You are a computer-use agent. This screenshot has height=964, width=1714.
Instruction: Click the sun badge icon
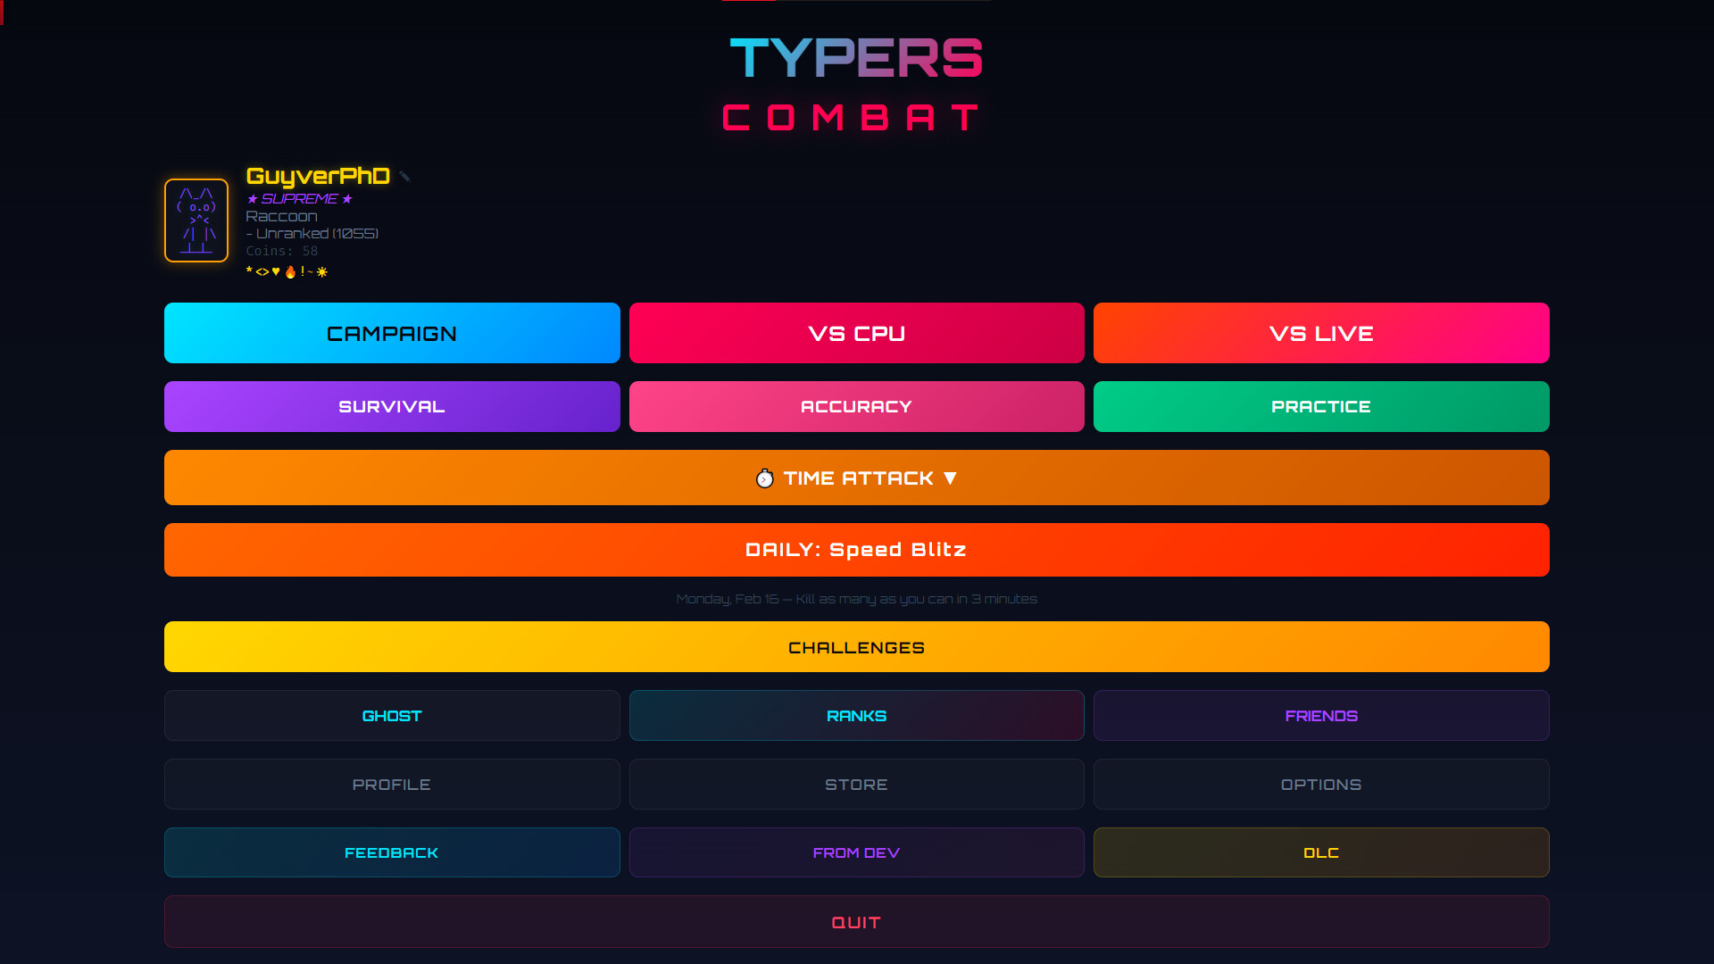coord(322,272)
